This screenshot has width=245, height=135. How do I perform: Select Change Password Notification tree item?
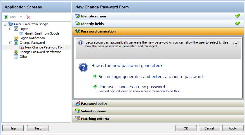point(40,52)
